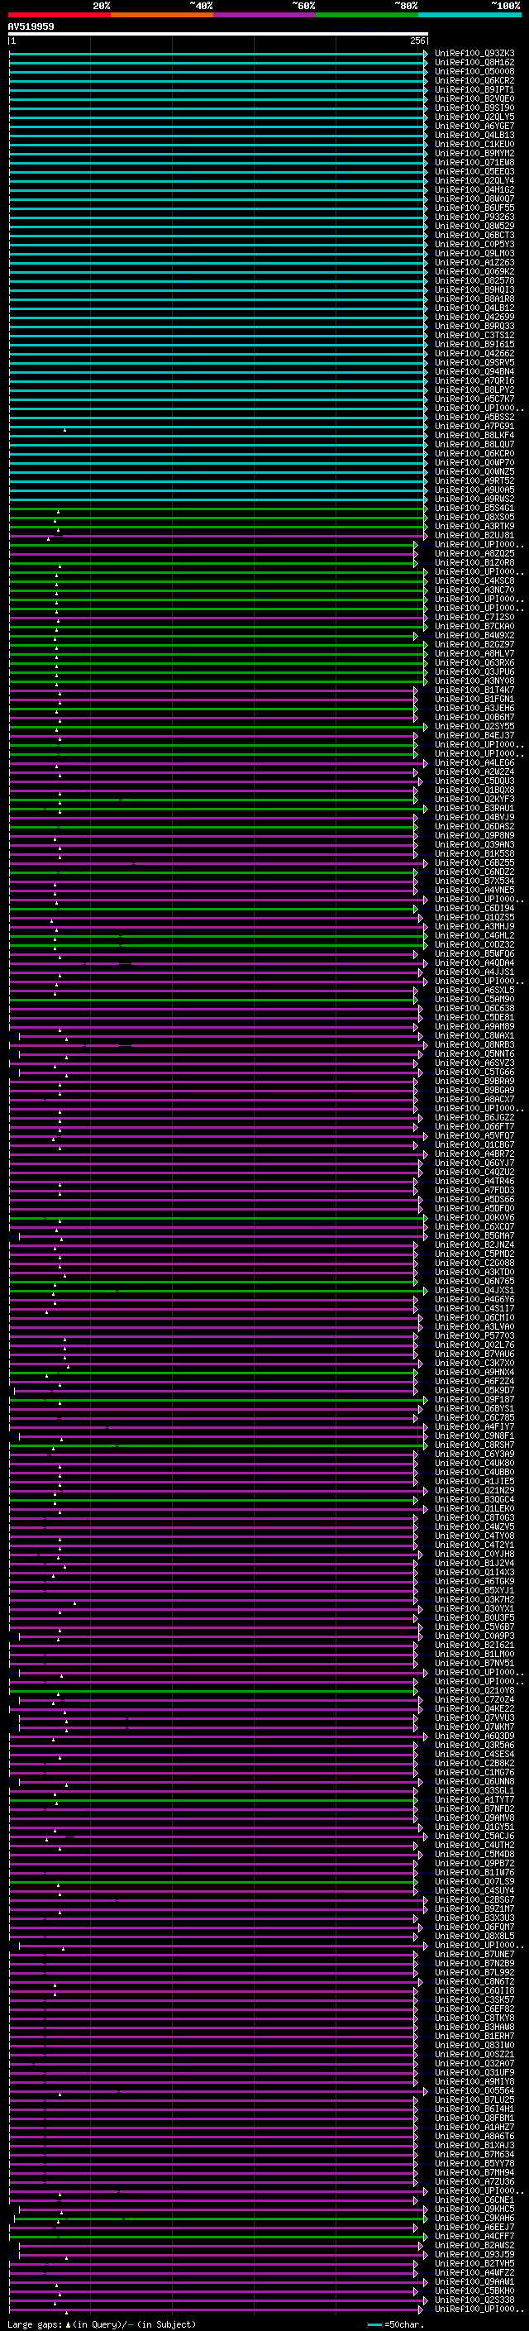Open entry UniRef100_A8HLV7

(x=474, y=653)
